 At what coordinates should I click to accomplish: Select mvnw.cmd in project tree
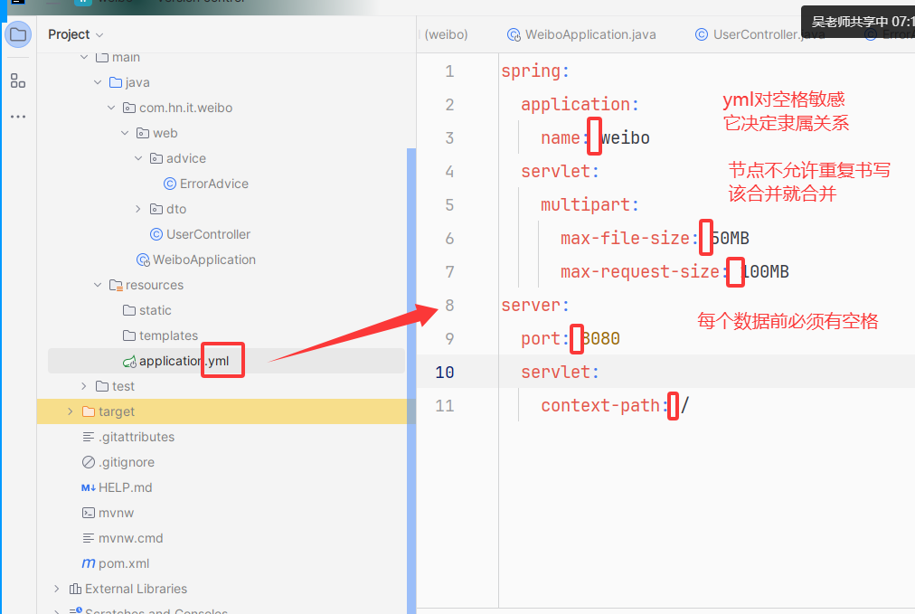(131, 538)
